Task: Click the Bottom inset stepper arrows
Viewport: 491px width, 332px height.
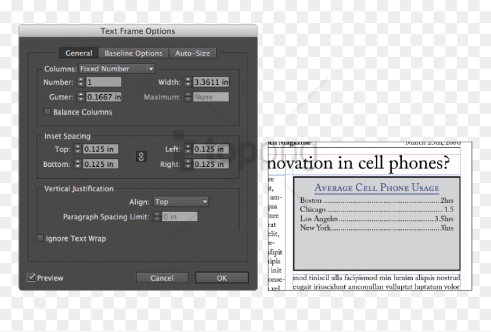Action: point(78,164)
